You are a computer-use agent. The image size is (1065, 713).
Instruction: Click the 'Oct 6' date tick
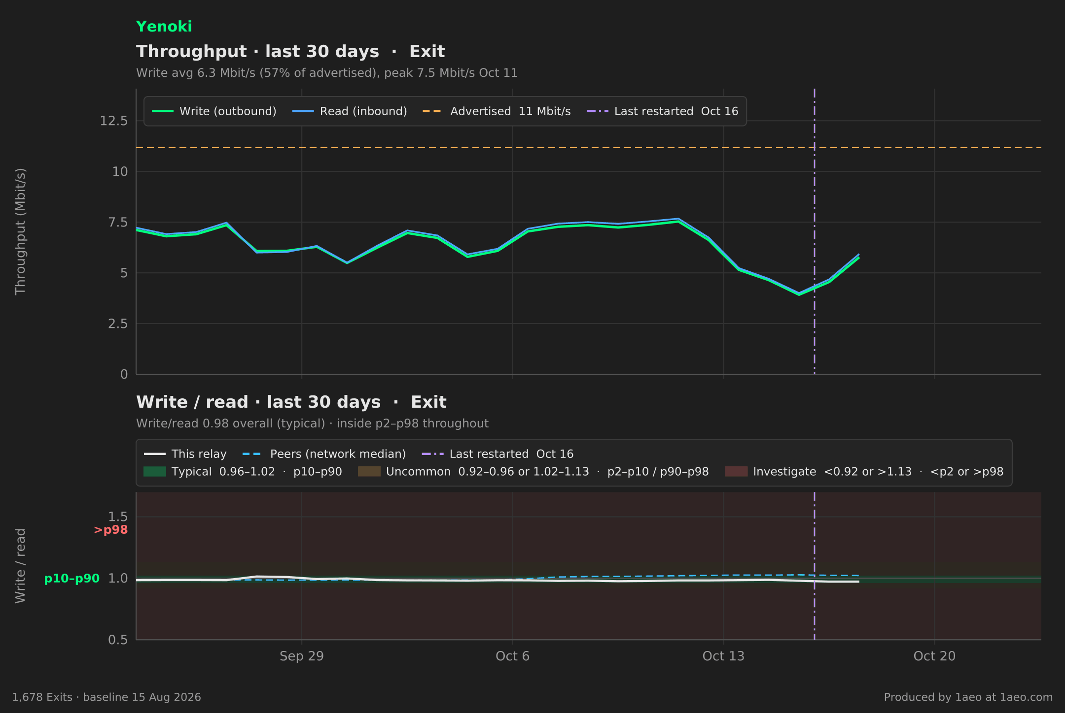[512, 656]
